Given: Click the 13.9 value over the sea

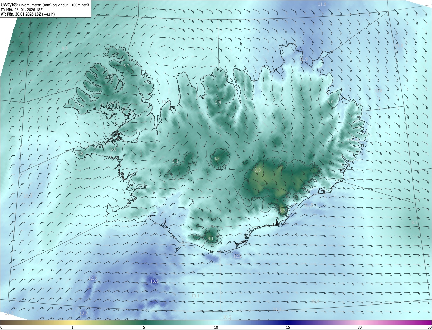Looking at the screenshot, I should point(154,281).
